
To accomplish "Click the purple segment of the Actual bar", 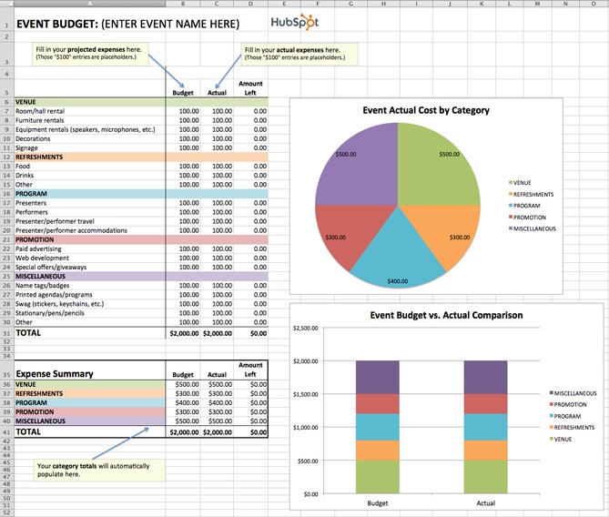I will point(486,377).
